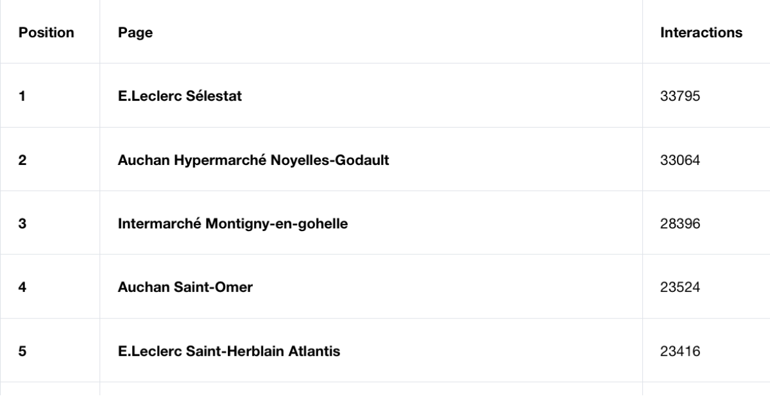Click the Position column header
The height and width of the screenshot is (403, 770).
tap(46, 32)
